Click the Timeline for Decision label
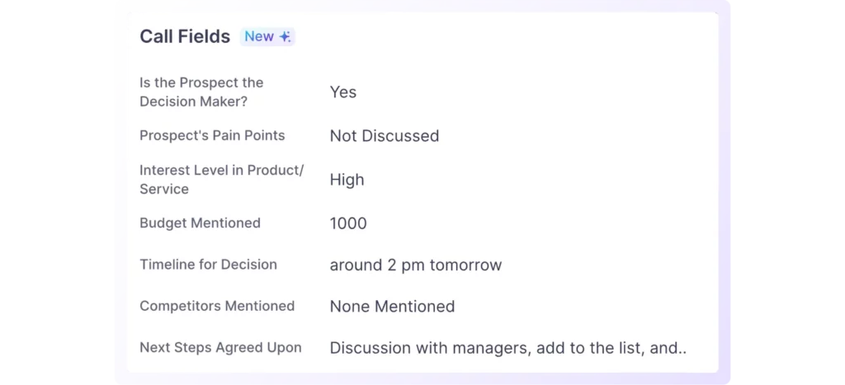Image resolution: width=845 pixels, height=385 pixels. [208, 265]
